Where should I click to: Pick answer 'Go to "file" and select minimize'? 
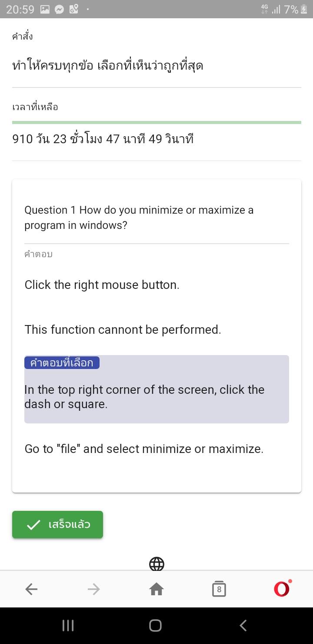pos(144,449)
